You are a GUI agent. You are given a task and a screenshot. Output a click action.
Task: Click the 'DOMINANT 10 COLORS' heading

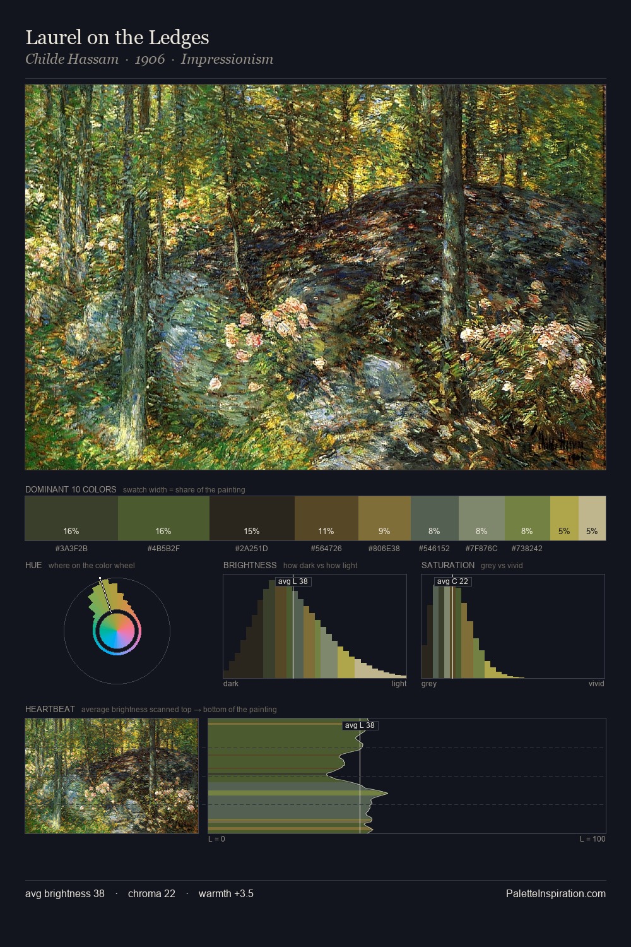coord(71,489)
